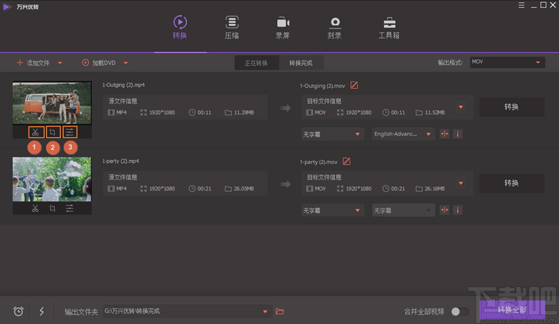Select the source filename 1-party (2).mp4
Viewport: 559px width, 324px height.
(x=121, y=161)
